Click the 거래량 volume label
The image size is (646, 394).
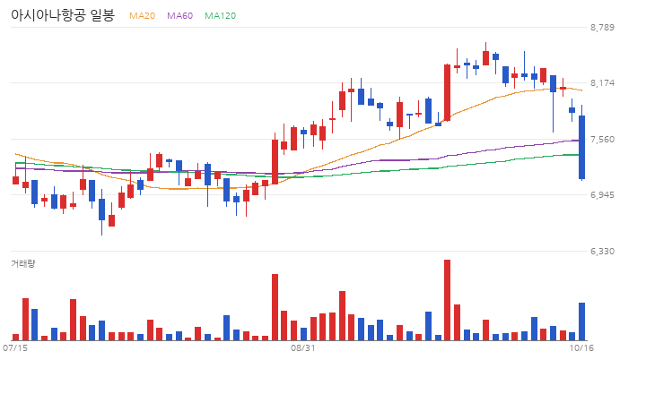pos(23,263)
